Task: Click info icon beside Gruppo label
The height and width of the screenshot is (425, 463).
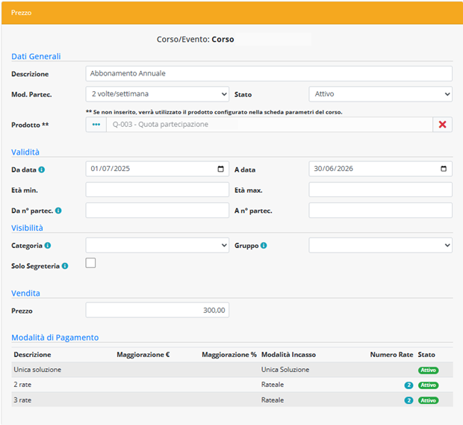Action: (264, 245)
